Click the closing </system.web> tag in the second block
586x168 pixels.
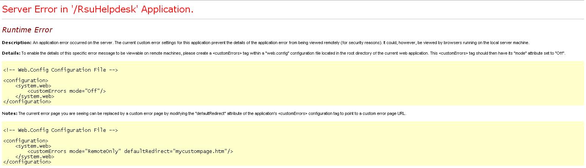(35, 156)
